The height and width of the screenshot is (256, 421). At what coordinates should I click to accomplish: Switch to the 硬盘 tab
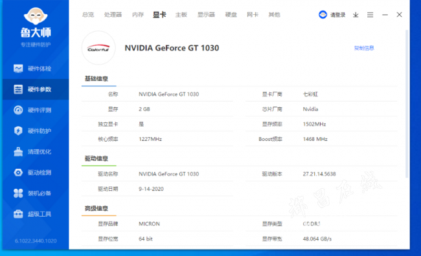pyautogui.click(x=231, y=15)
